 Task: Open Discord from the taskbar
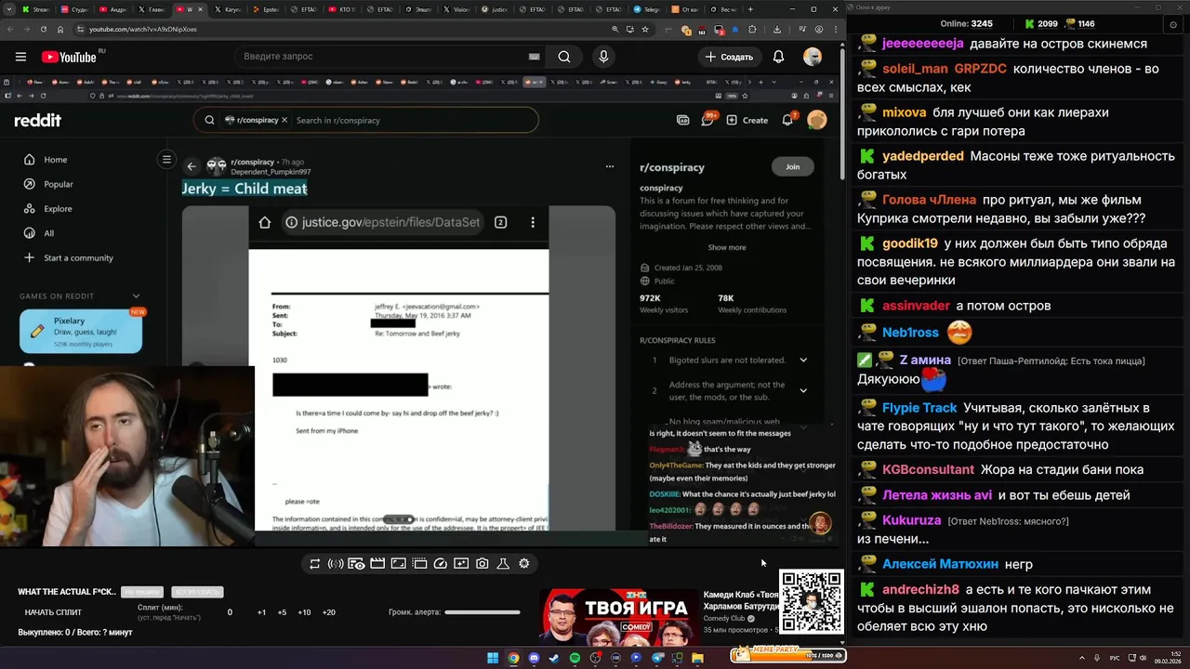point(534,658)
